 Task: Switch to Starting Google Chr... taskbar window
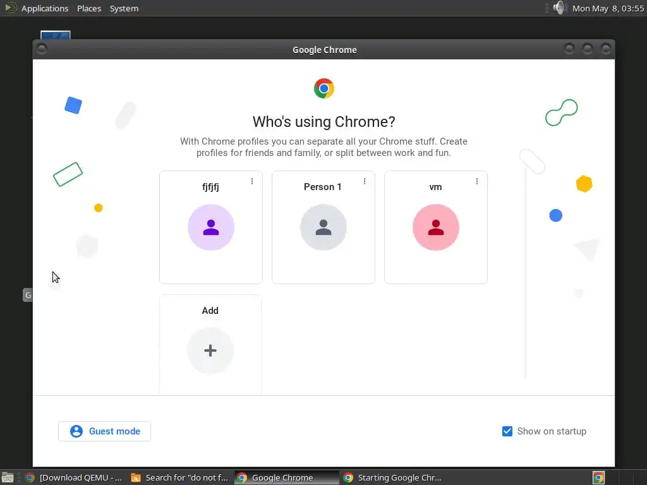392,477
